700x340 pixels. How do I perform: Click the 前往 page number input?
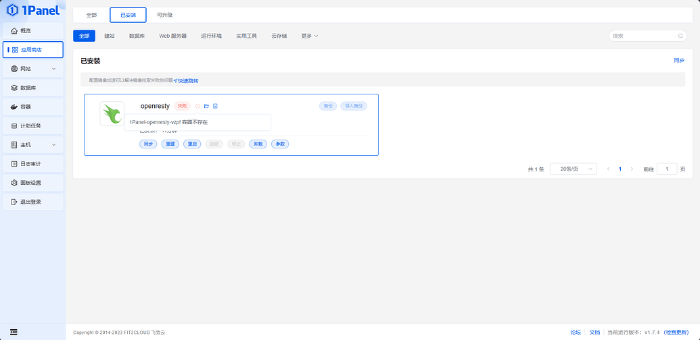coord(667,169)
